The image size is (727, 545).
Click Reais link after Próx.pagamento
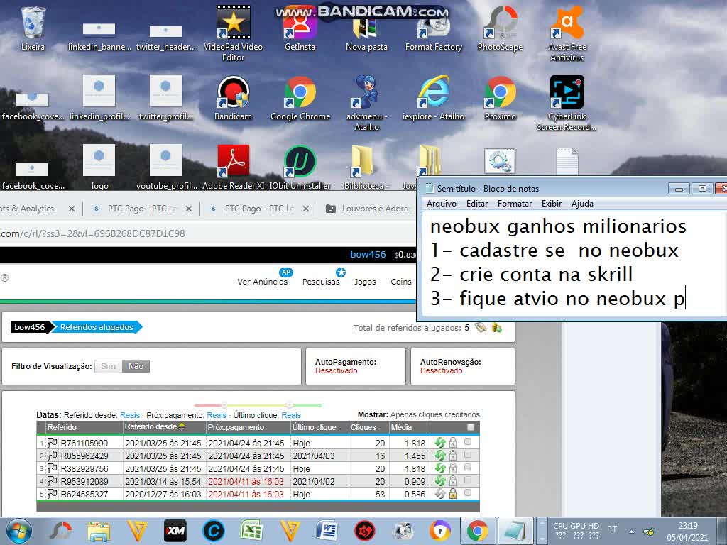pyautogui.click(x=217, y=415)
